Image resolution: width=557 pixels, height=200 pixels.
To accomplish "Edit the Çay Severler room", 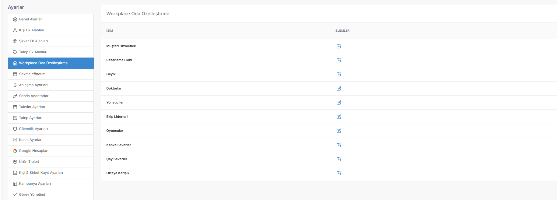I will click(339, 159).
